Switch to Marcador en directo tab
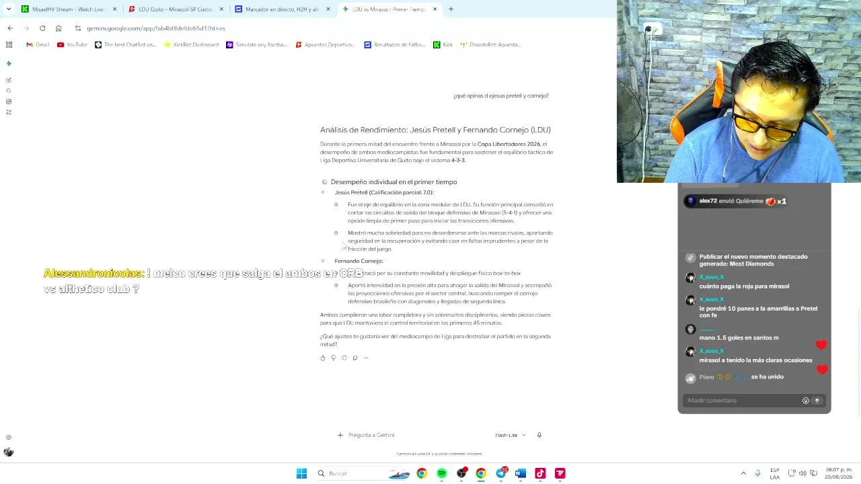Screen dimensions: 861x484 [x=283, y=9]
